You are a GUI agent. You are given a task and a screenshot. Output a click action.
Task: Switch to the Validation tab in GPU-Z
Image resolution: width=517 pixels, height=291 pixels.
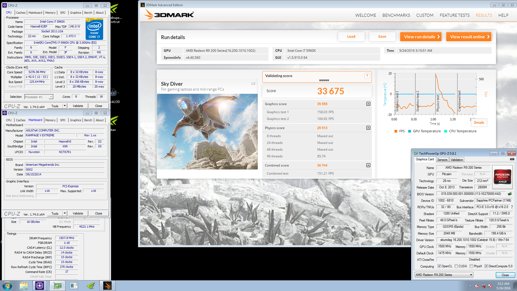click(457, 160)
